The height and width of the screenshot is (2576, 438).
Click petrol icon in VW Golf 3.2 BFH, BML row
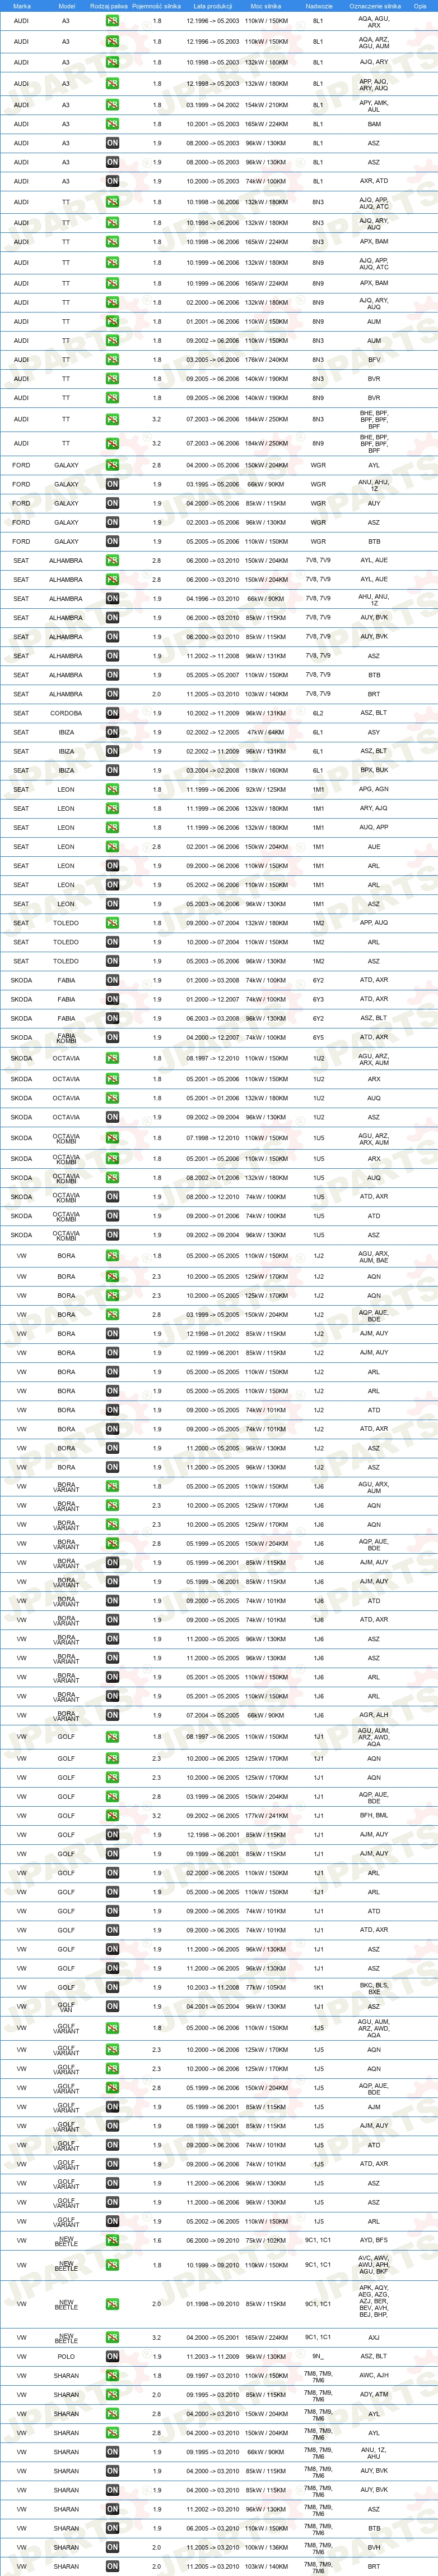coord(112,1815)
